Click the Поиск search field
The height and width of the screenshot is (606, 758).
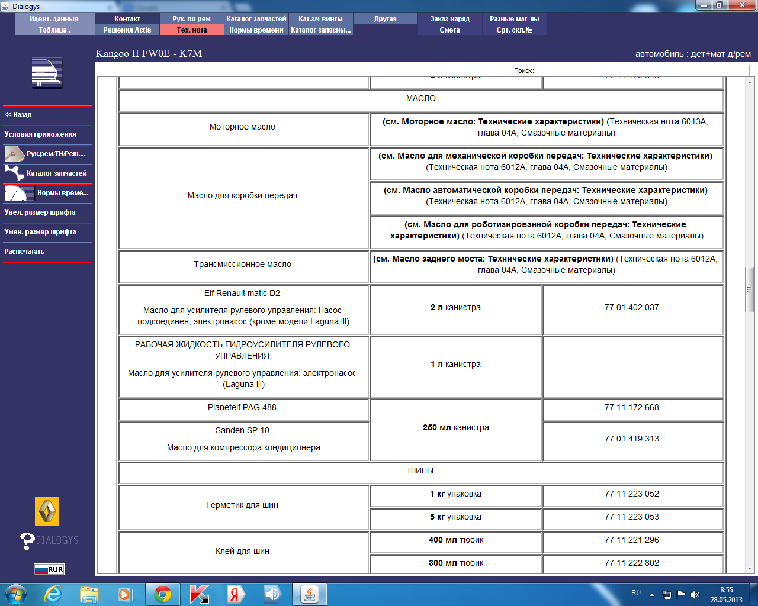click(643, 70)
